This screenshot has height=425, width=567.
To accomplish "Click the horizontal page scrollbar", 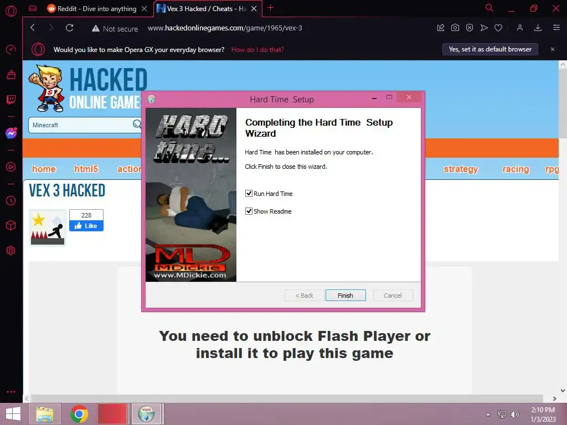I will point(287,398).
